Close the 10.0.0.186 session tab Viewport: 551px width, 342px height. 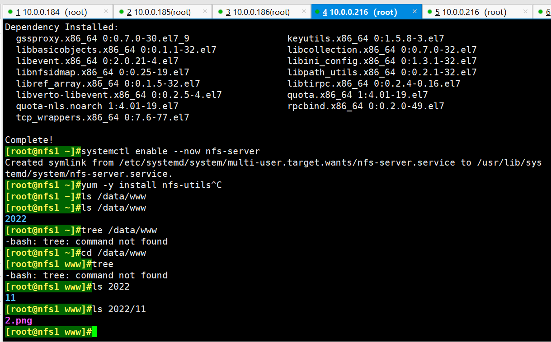coord(305,12)
